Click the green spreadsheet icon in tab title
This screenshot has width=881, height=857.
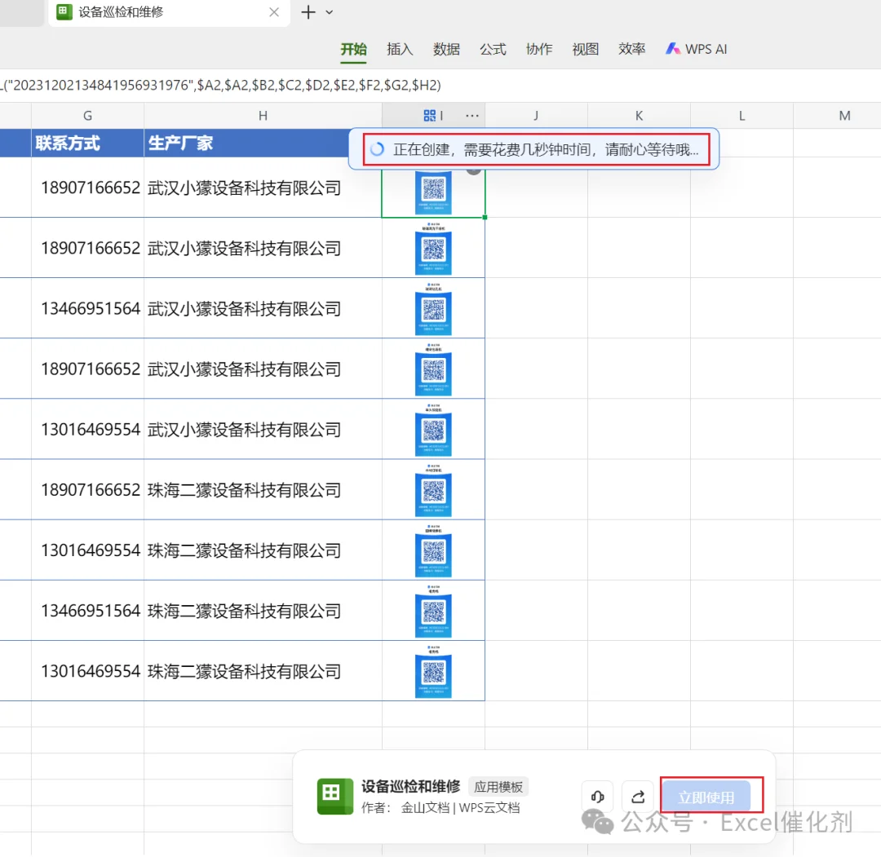coord(64,11)
